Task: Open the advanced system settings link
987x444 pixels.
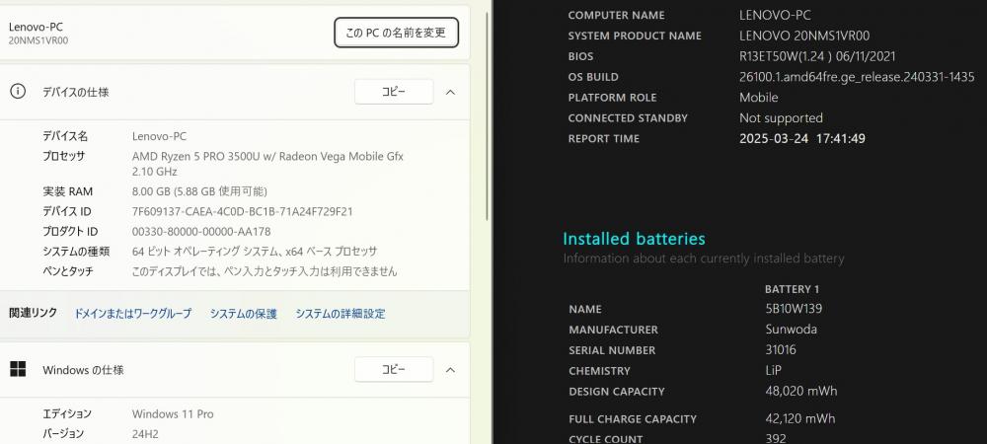Action: coord(341,313)
